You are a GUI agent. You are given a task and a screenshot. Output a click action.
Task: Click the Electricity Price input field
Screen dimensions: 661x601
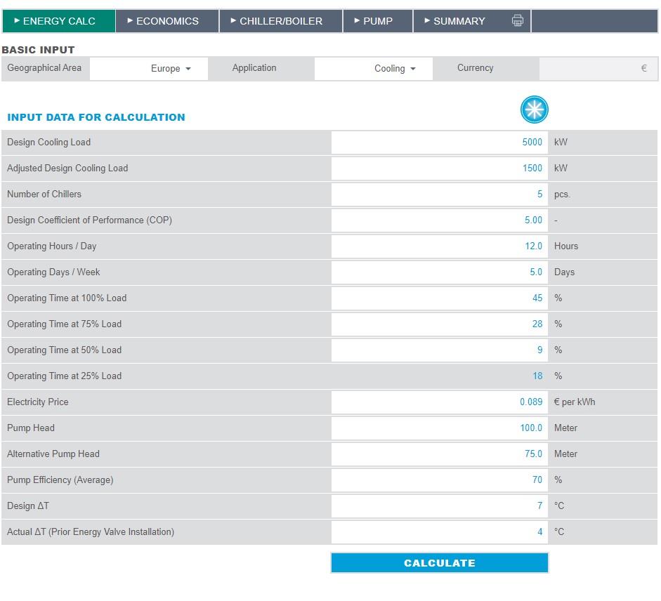pyautogui.click(x=439, y=402)
